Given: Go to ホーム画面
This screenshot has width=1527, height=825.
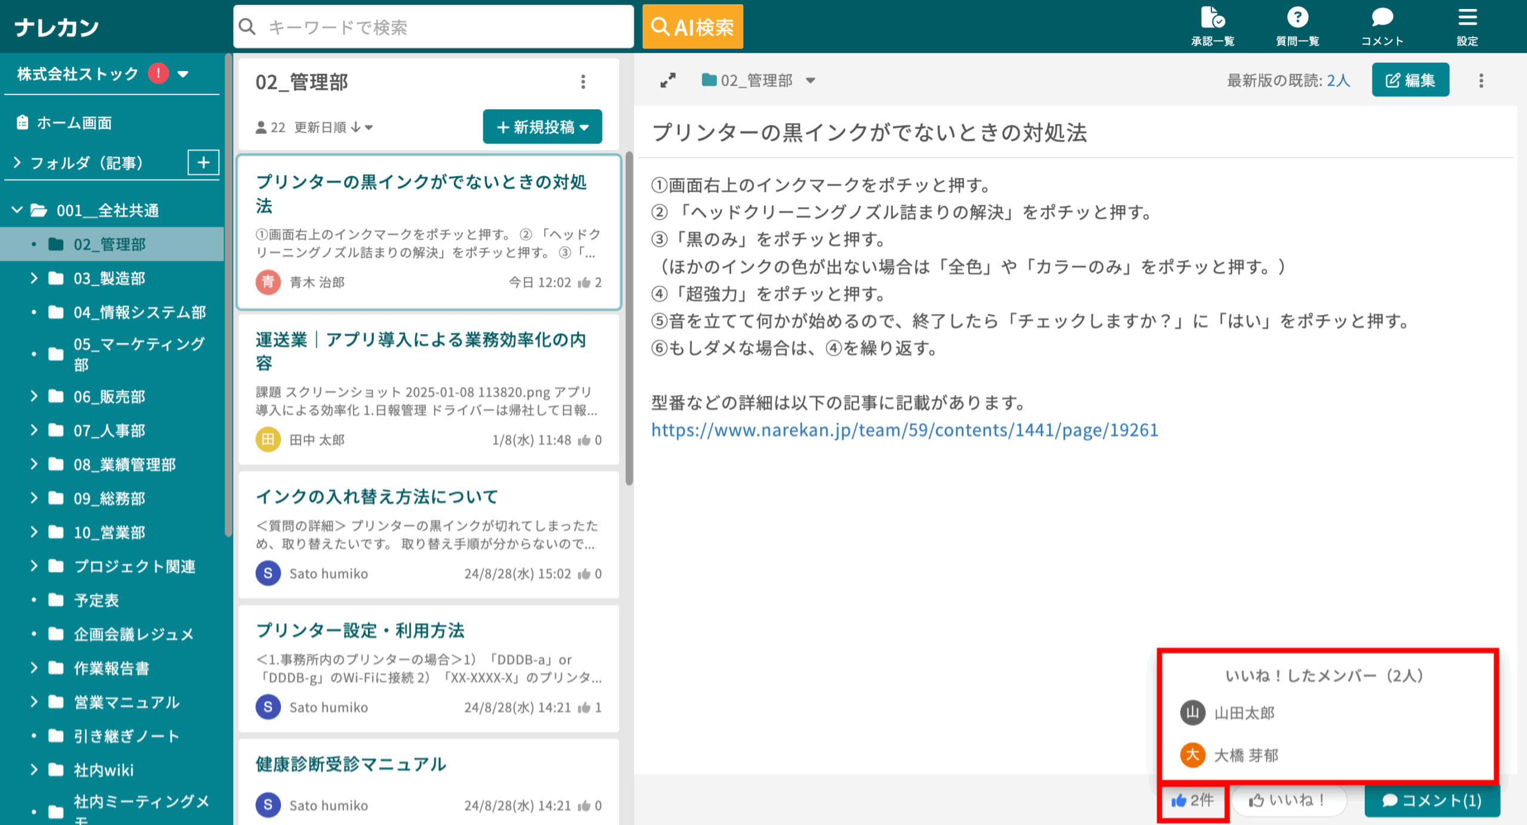Looking at the screenshot, I should [74, 122].
